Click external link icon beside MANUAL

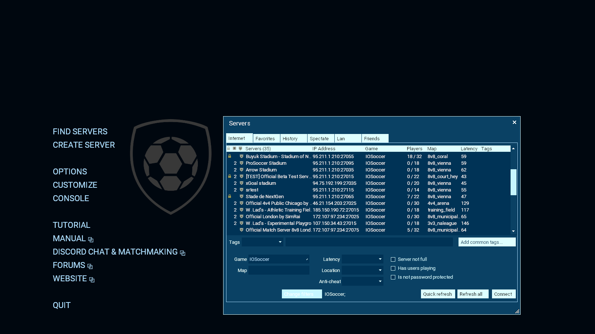[91, 240]
